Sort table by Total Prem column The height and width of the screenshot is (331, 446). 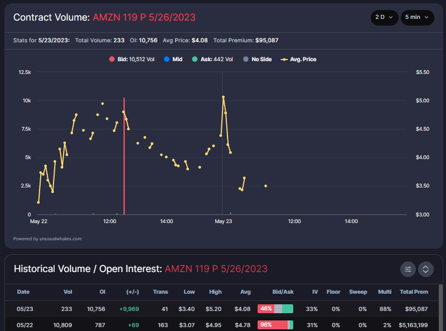pos(414,292)
